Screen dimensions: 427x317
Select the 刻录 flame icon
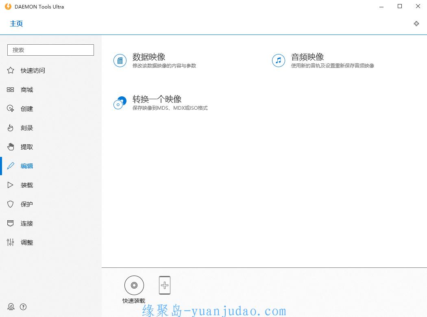coord(11,128)
